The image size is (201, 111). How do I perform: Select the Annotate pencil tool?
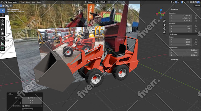(x=2, y=39)
